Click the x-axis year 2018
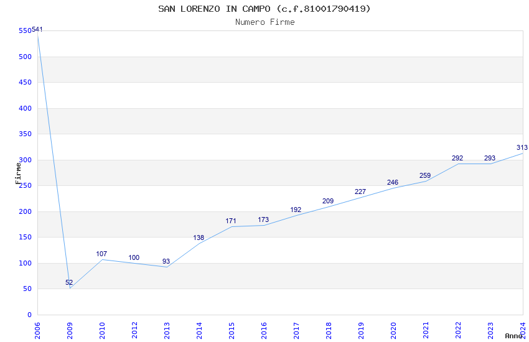The width and height of the screenshot is (529, 342). tap(329, 331)
